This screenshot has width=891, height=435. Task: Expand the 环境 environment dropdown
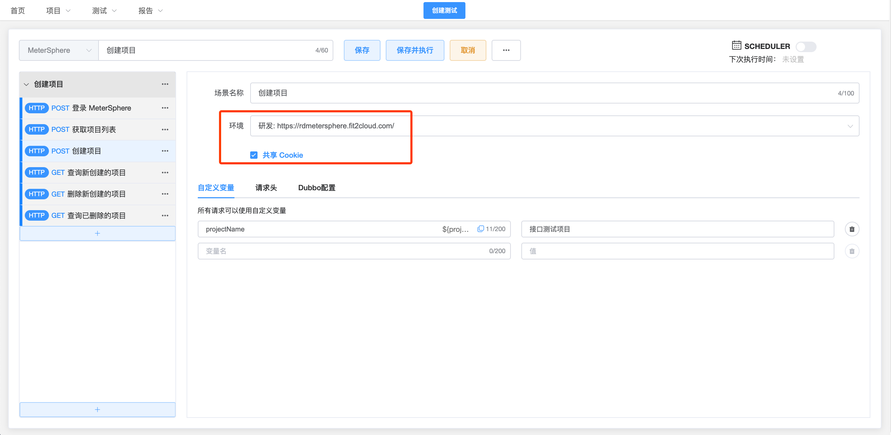850,126
